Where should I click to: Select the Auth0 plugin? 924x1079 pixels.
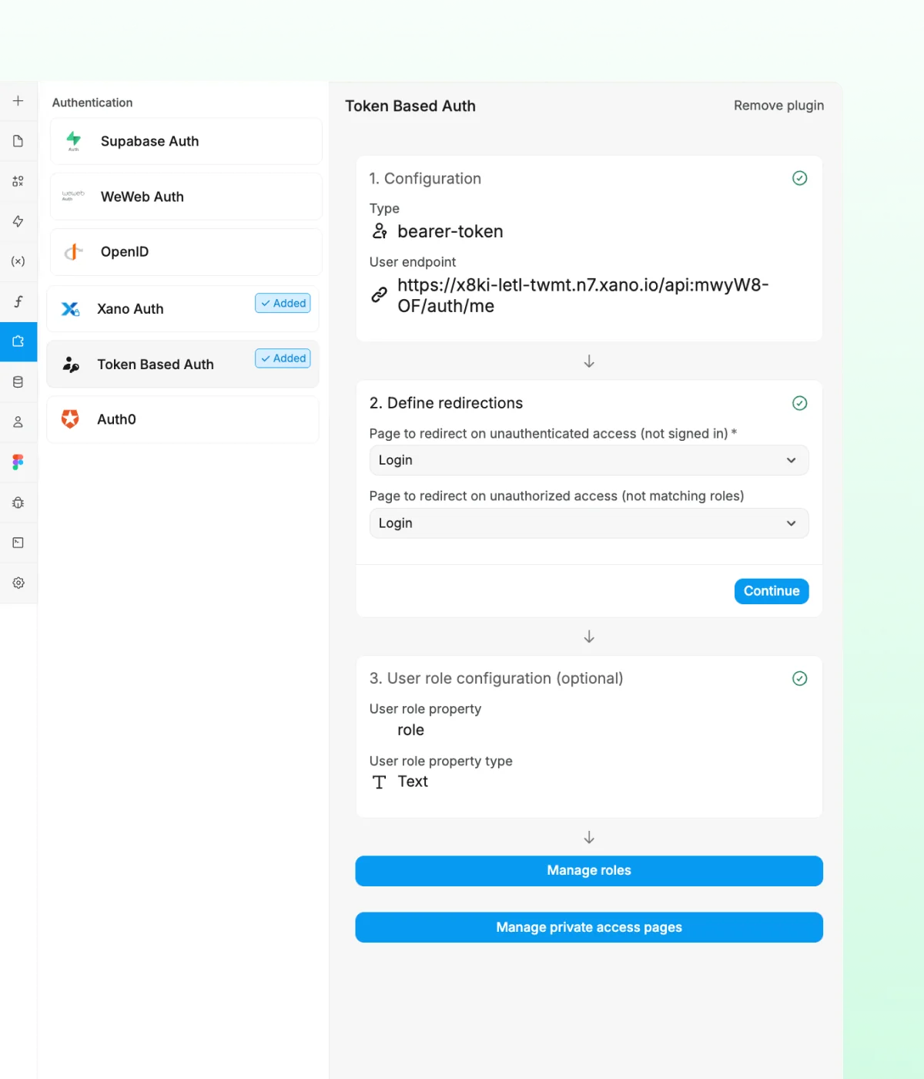[183, 419]
